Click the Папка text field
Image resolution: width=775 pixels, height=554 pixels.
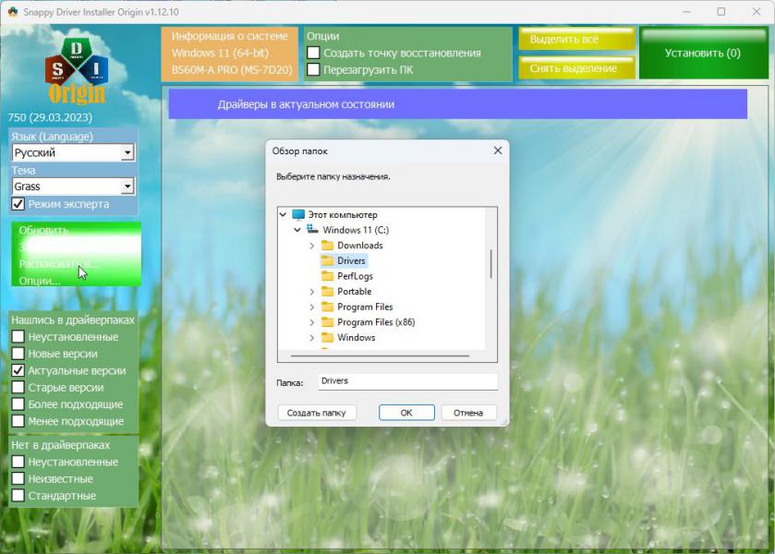[407, 381]
